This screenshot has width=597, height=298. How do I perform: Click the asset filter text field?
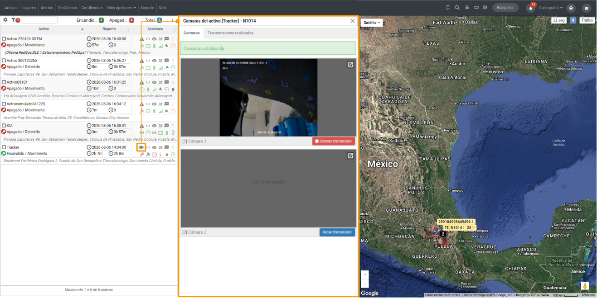coord(39,20)
